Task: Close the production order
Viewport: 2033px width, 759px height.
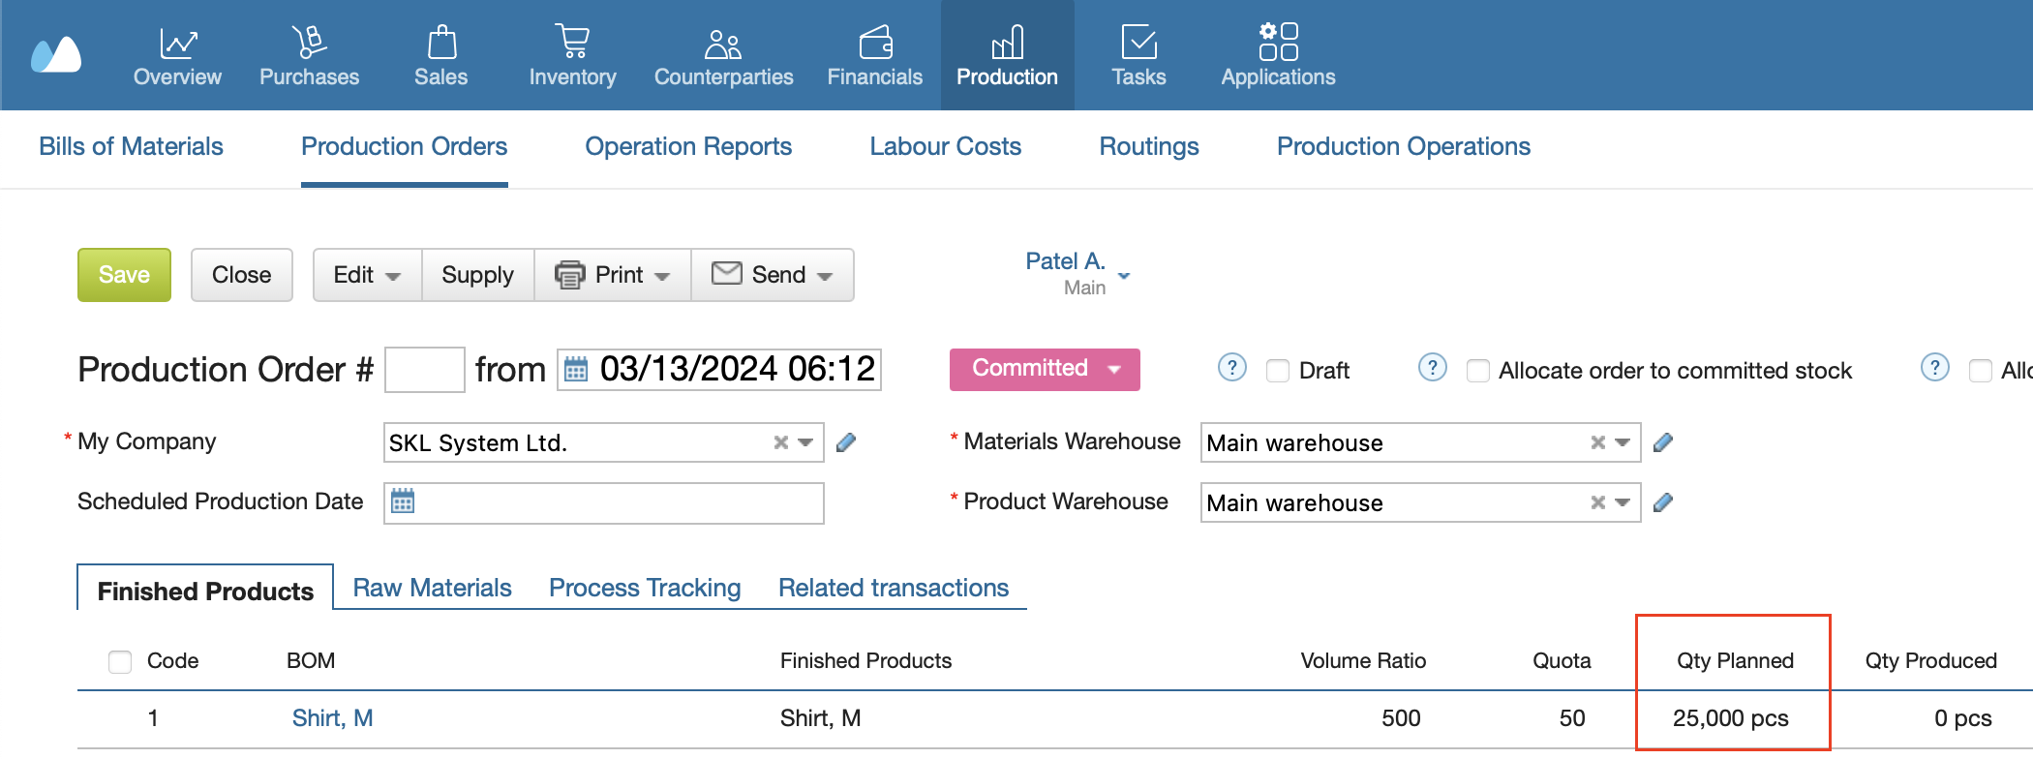Action: (x=241, y=275)
